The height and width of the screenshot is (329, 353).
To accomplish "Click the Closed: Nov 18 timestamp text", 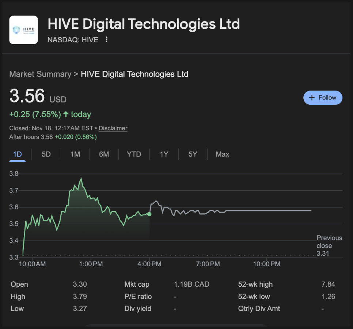I will point(51,128).
